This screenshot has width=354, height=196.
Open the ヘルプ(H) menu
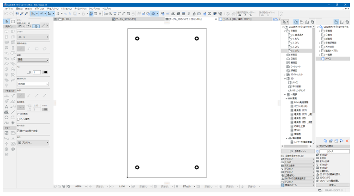point(107,9)
